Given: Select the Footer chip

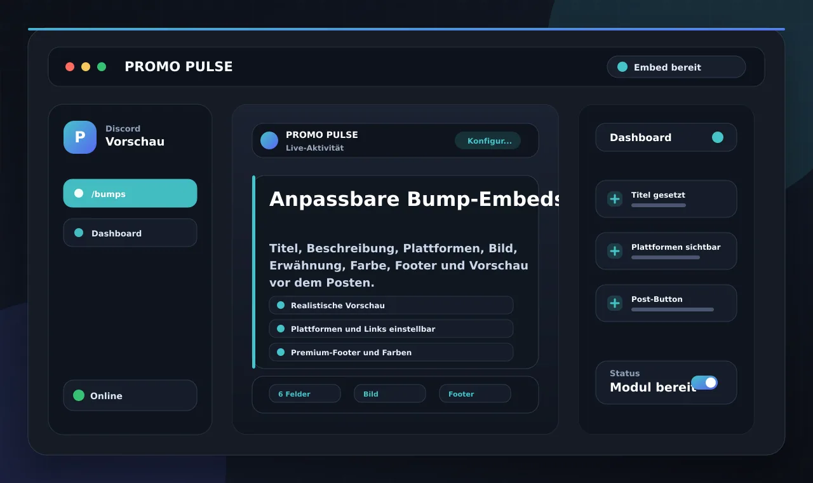Looking at the screenshot, I should 475,394.
